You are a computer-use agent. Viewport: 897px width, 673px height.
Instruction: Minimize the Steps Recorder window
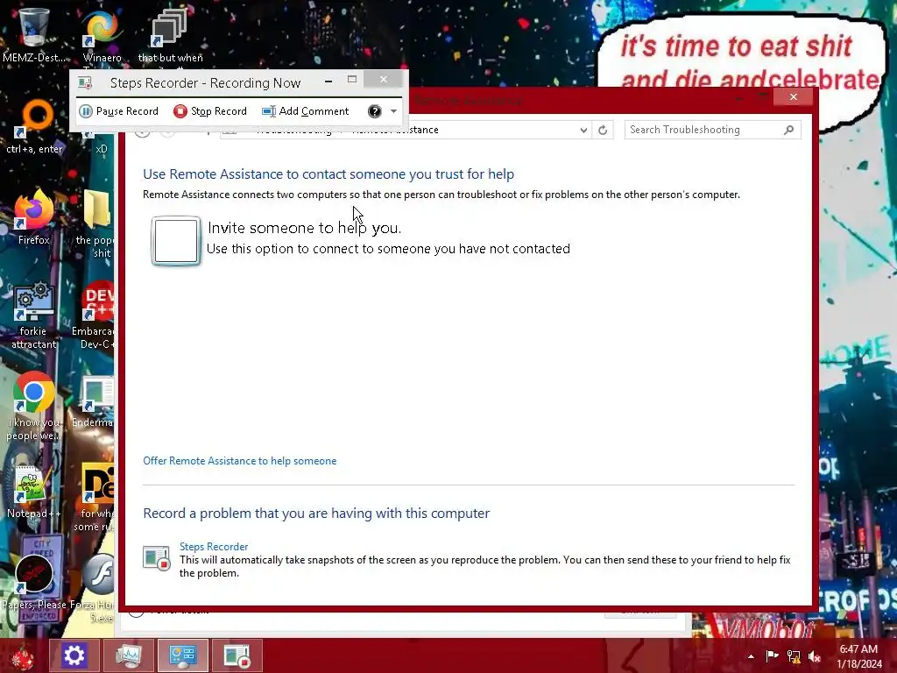tap(328, 81)
